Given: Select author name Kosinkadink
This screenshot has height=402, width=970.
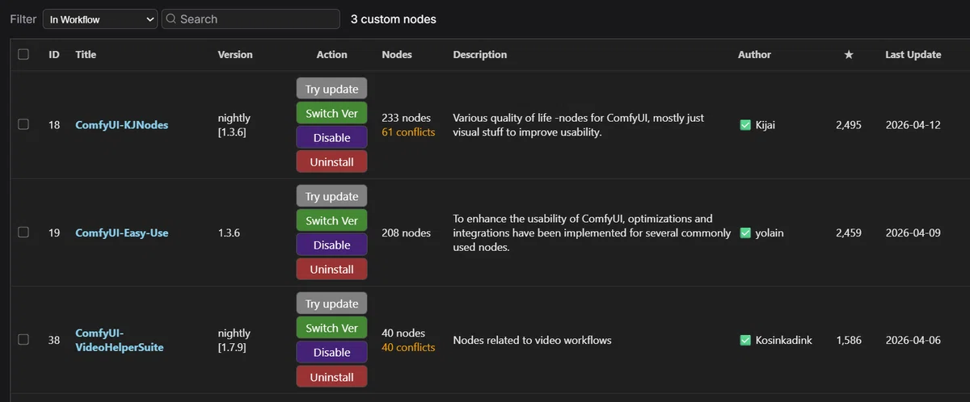Looking at the screenshot, I should point(783,340).
